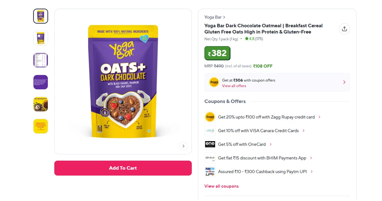Click Zagg Rupay credit card offer icon
Viewport: 382px width, 201px height.
[210, 117]
